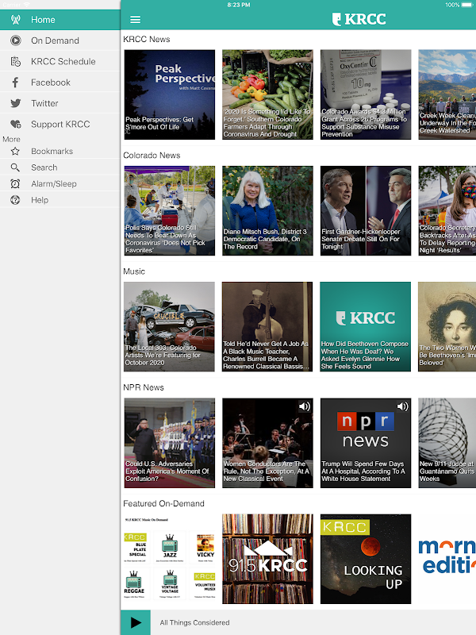Viewport: 476px width, 635px height.
Task: Select the Support KRCC menu entry
Action: pyautogui.click(x=60, y=125)
